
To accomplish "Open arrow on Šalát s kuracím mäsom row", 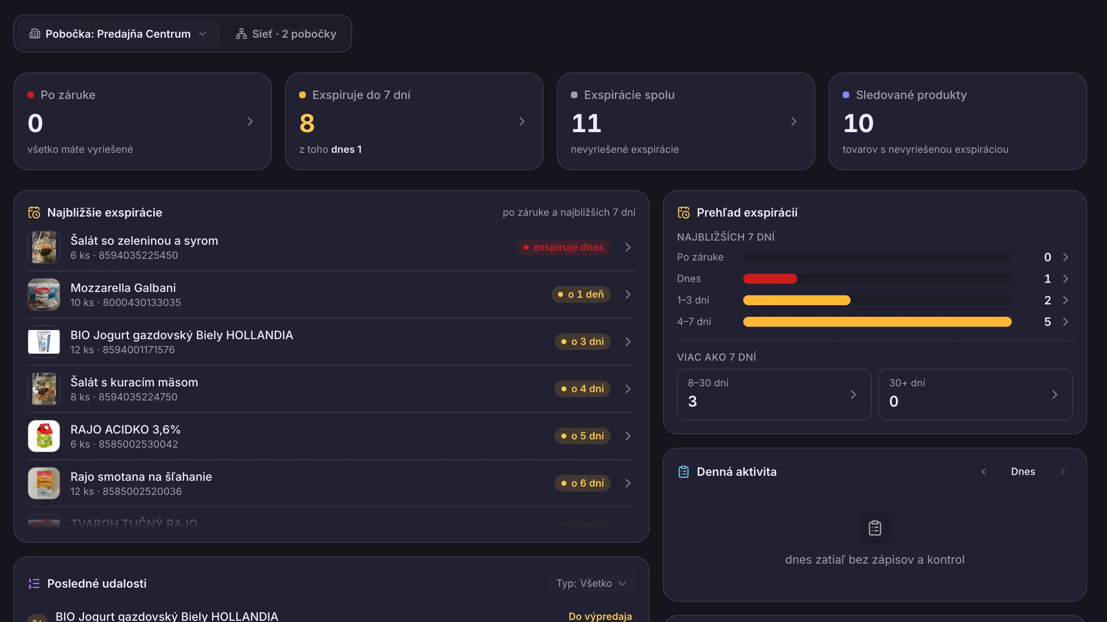I will click(628, 389).
